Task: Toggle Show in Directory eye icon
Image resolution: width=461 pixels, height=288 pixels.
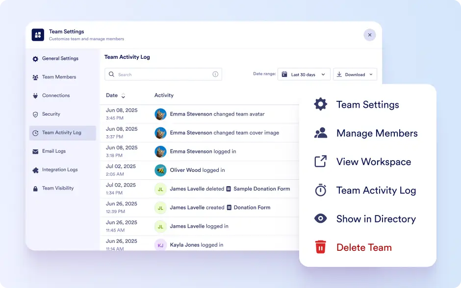Action: click(x=320, y=218)
